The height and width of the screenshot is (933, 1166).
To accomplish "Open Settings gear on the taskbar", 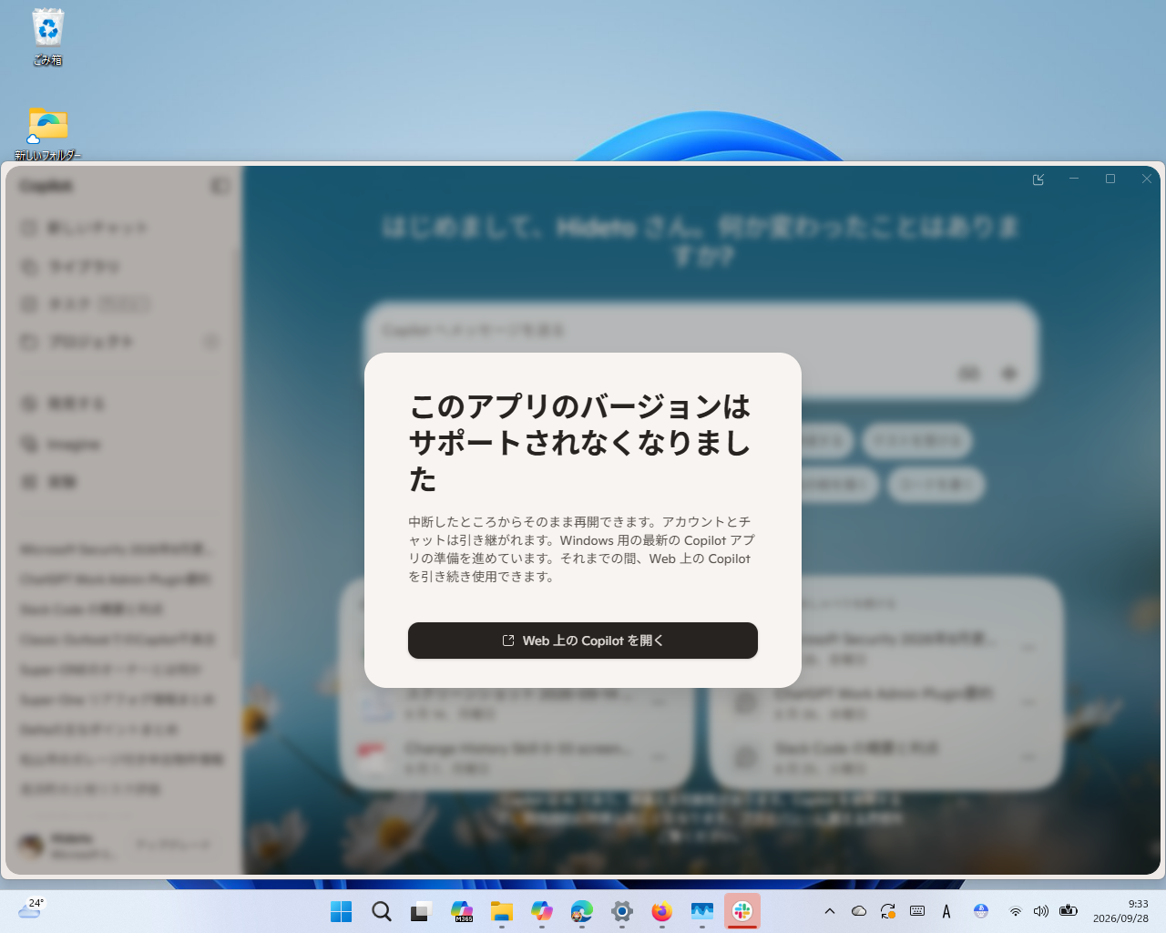I will (x=622, y=911).
